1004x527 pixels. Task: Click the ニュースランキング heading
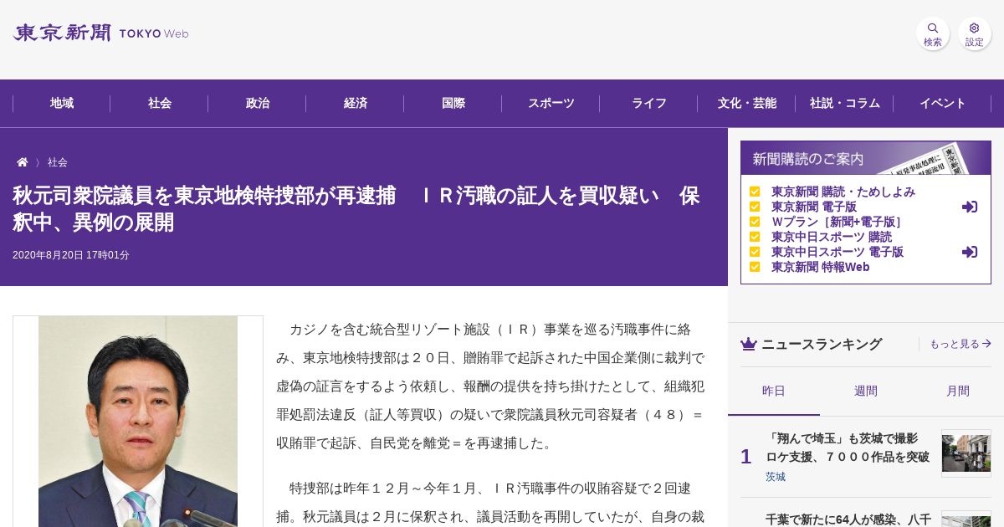point(822,344)
